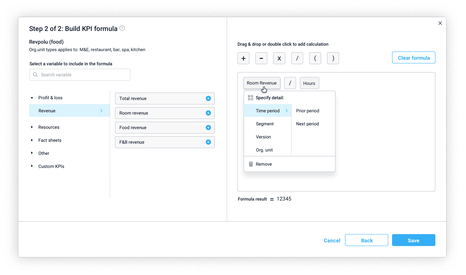This screenshot has height=275, width=466.
Task: Add F&B revenue with its plus icon
Action: 208,142
